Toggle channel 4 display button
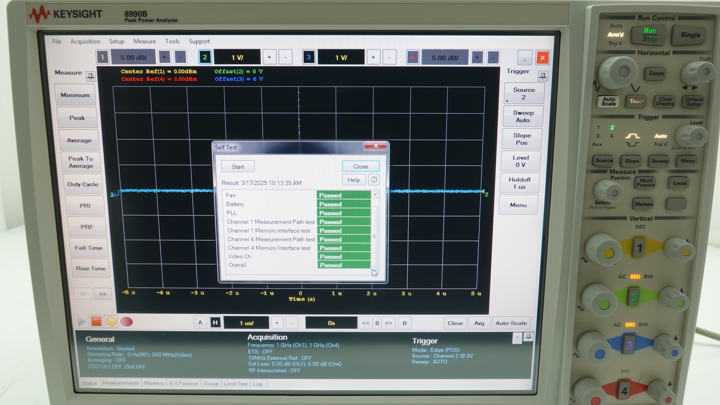Image resolution: width=720 pixels, height=405 pixels. click(x=412, y=57)
